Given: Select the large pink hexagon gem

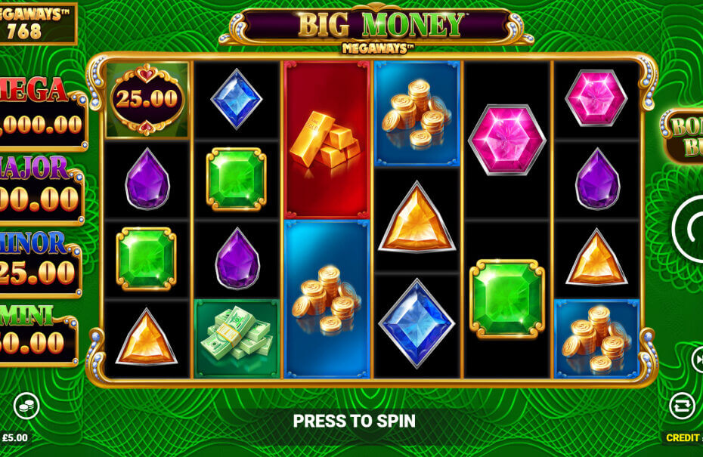Looking at the screenshot, I should tap(506, 139).
